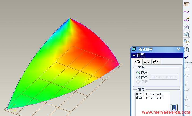
Task: Click the 細节 section header label
Action: click(x=140, y=55)
